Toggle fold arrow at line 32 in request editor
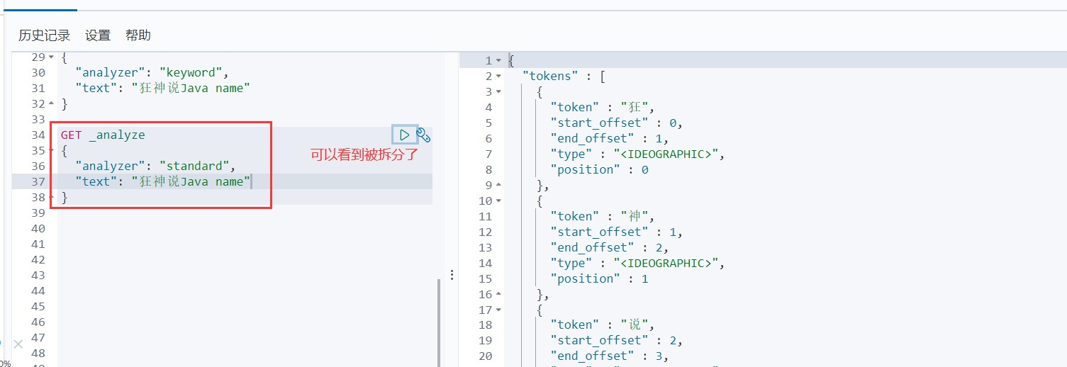This screenshot has height=367, width=1067. (x=51, y=104)
